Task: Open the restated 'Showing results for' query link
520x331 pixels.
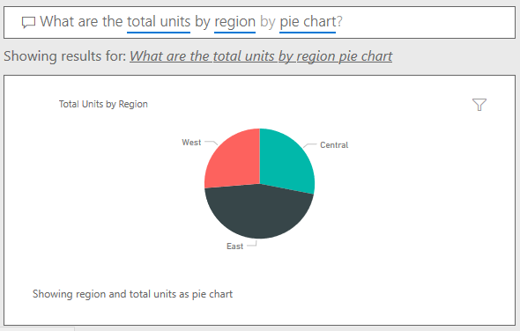Action: tap(261, 56)
